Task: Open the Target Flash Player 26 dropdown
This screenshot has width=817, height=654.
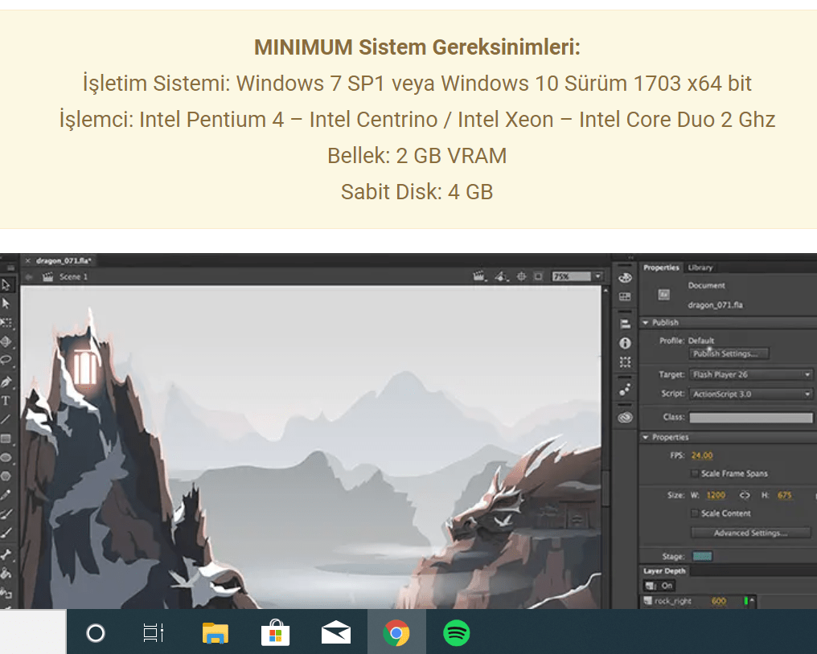Action: pyautogui.click(x=751, y=374)
